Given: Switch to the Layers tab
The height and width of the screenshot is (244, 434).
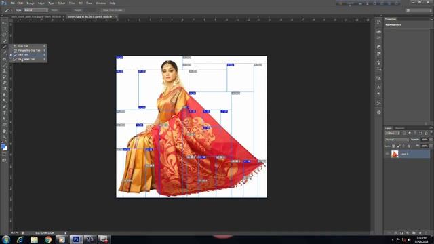Looking at the screenshot, I should [389, 128].
